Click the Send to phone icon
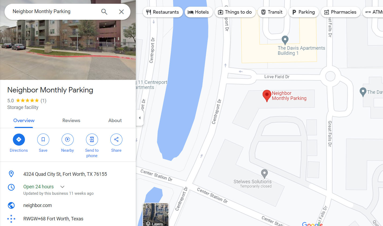The width and height of the screenshot is (383, 226). (92, 139)
